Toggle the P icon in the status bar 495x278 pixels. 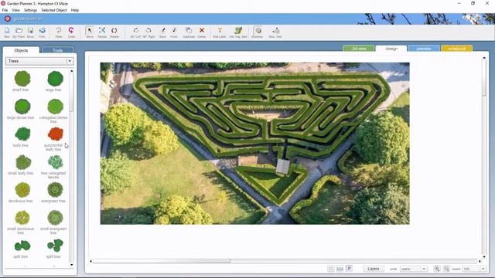pos(350,269)
